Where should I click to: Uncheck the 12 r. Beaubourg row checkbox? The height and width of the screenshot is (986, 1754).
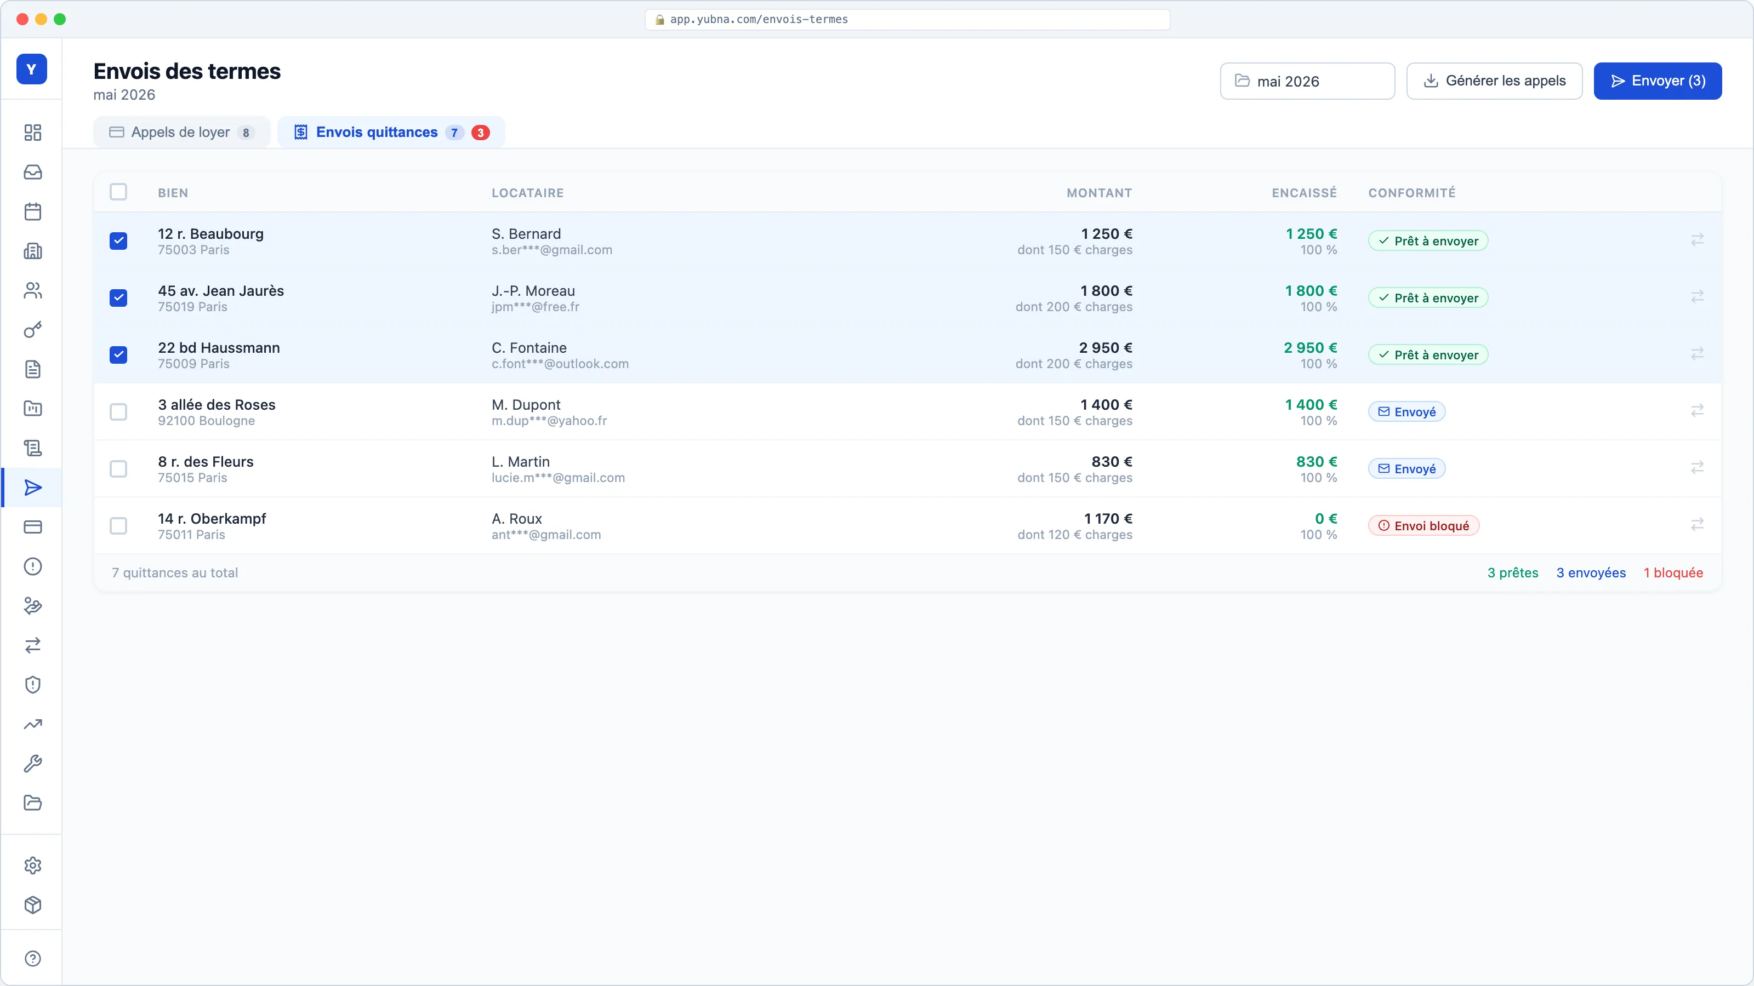pyautogui.click(x=118, y=241)
